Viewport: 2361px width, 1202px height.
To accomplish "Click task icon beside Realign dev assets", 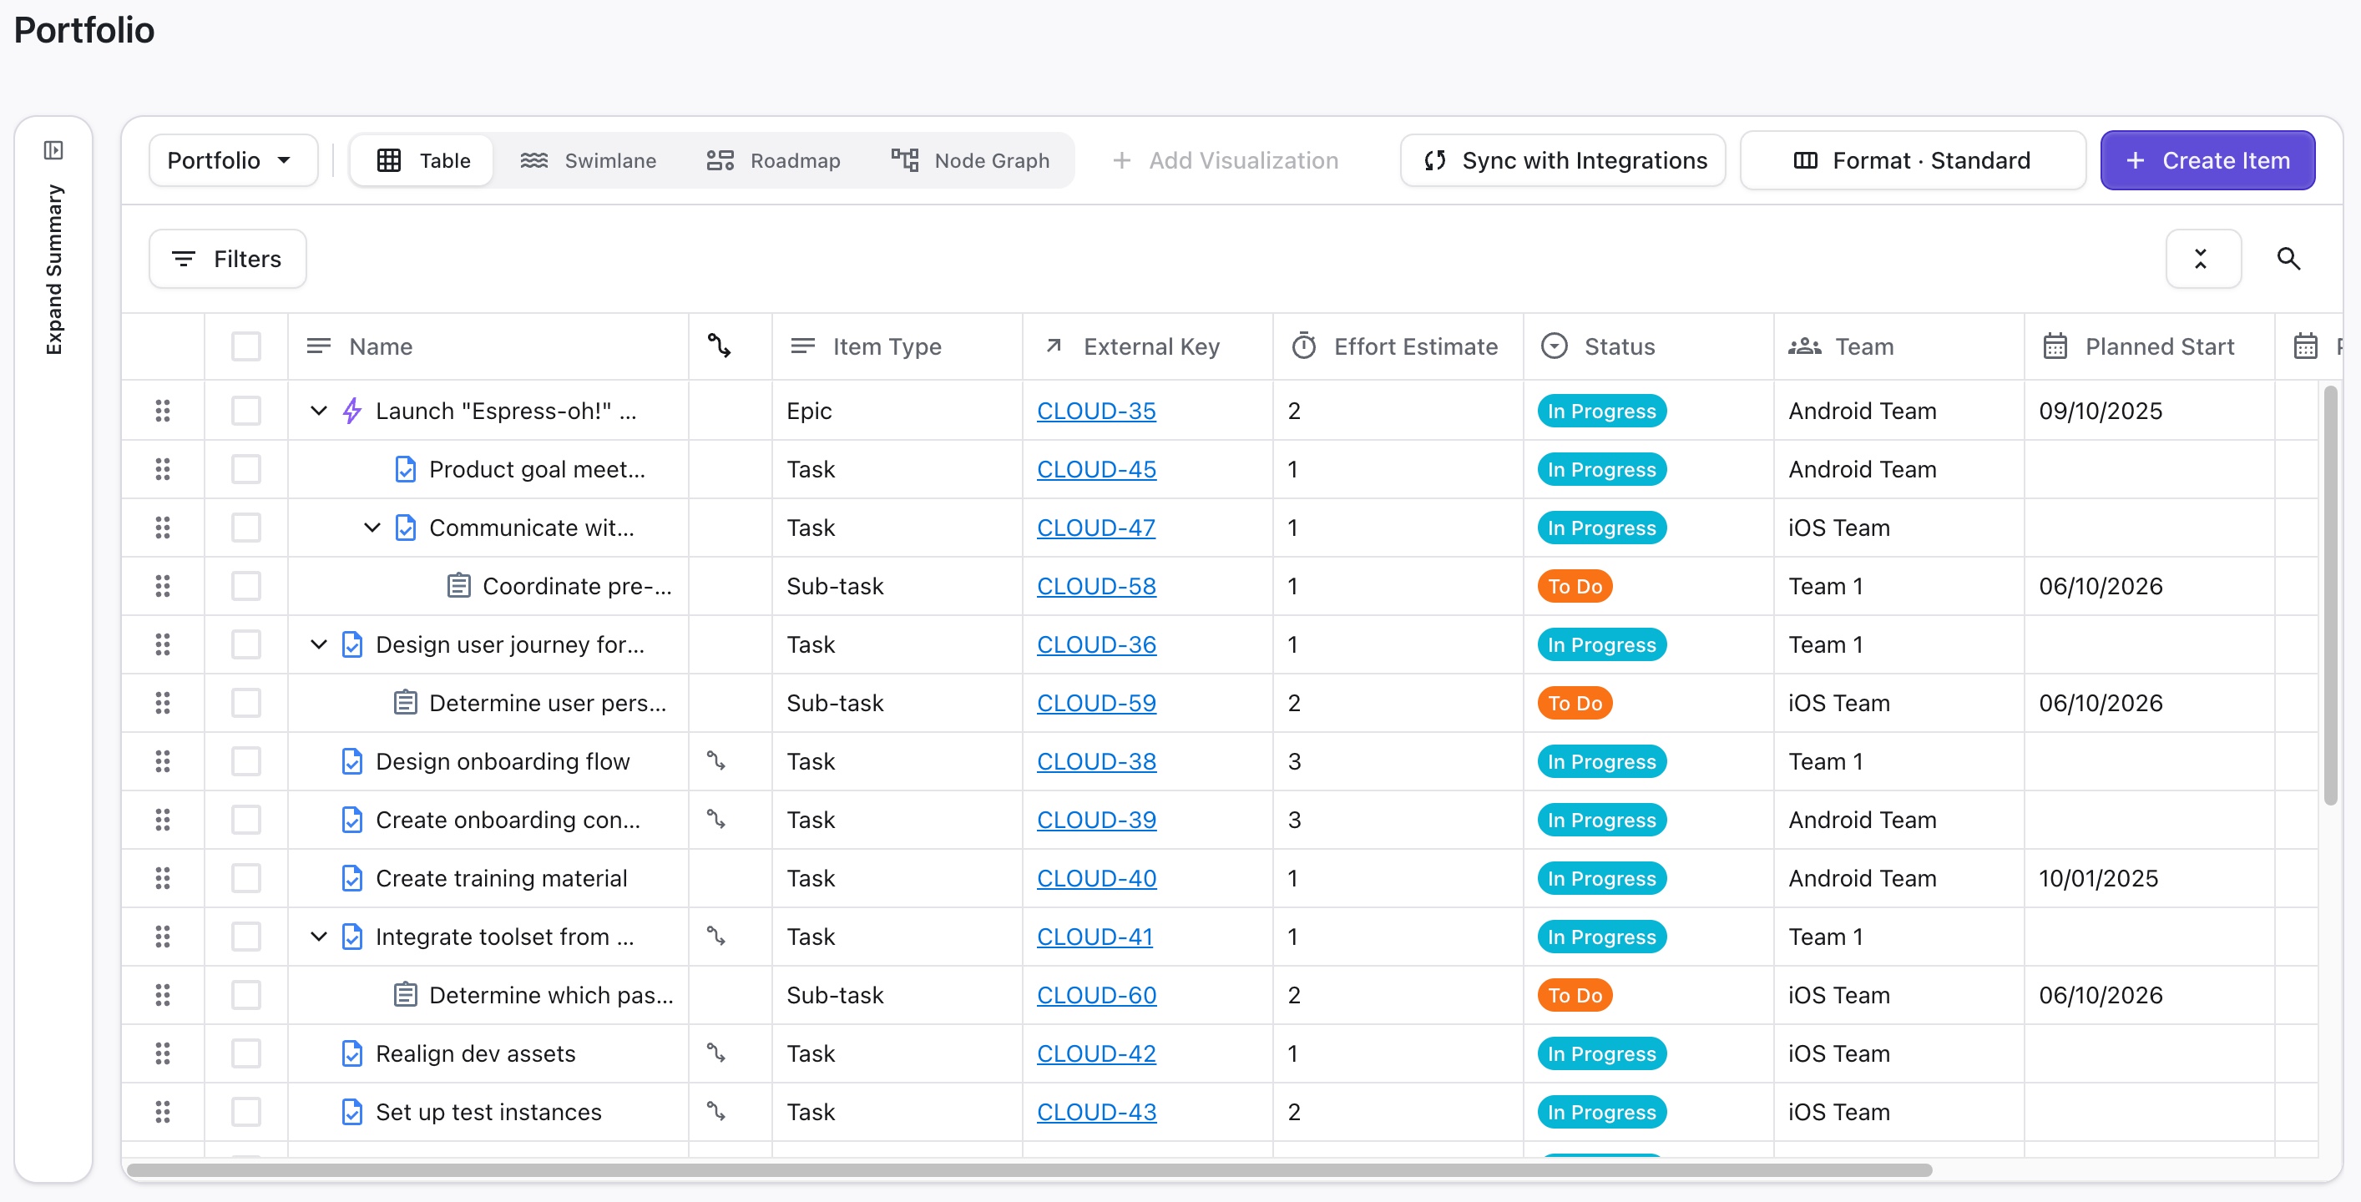I will point(352,1053).
